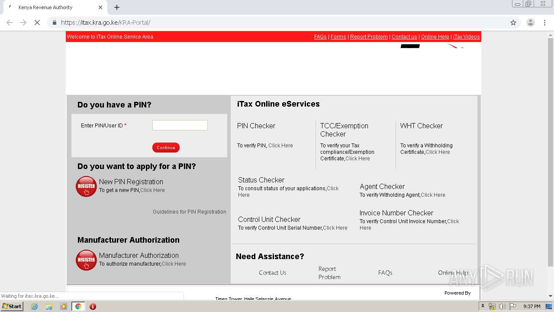Click the Enter PIN/User ID field
The height and width of the screenshot is (312, 554).
(x=180, y=125)
